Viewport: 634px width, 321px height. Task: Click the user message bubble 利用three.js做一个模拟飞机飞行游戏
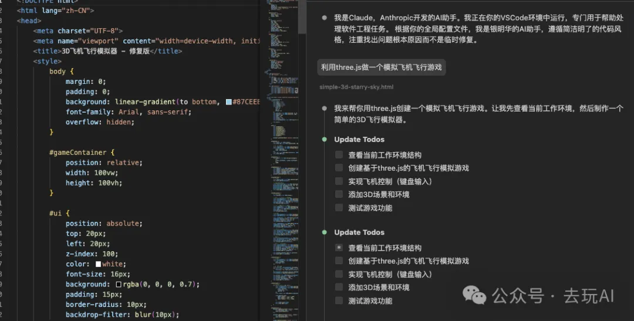pyautogui.click(x=382, y=67)
